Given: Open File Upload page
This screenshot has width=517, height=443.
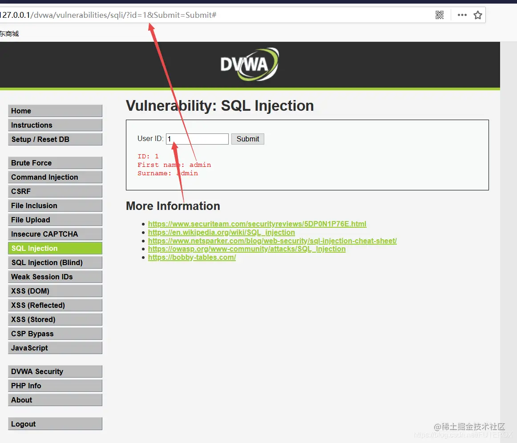Looking at the screenshot, I should point(55,220).
